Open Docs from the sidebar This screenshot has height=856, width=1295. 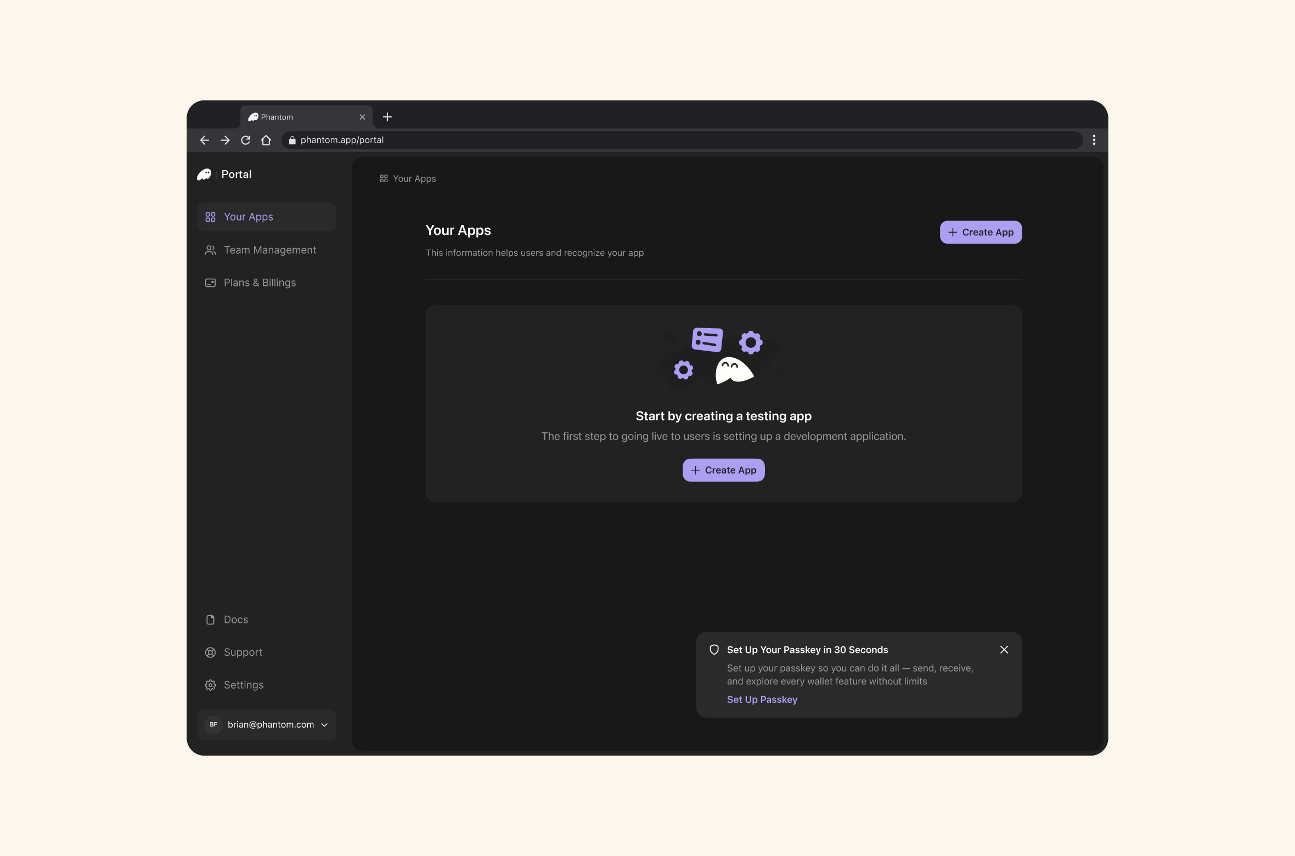point(267,620)
